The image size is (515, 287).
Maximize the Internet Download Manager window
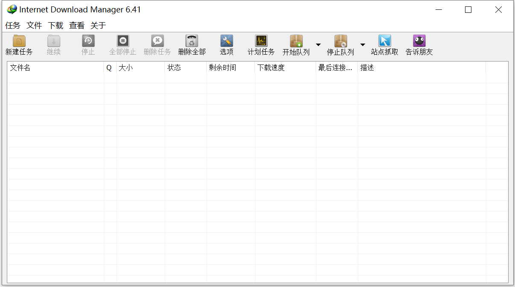pyautogui.click(x=468, y=9)
